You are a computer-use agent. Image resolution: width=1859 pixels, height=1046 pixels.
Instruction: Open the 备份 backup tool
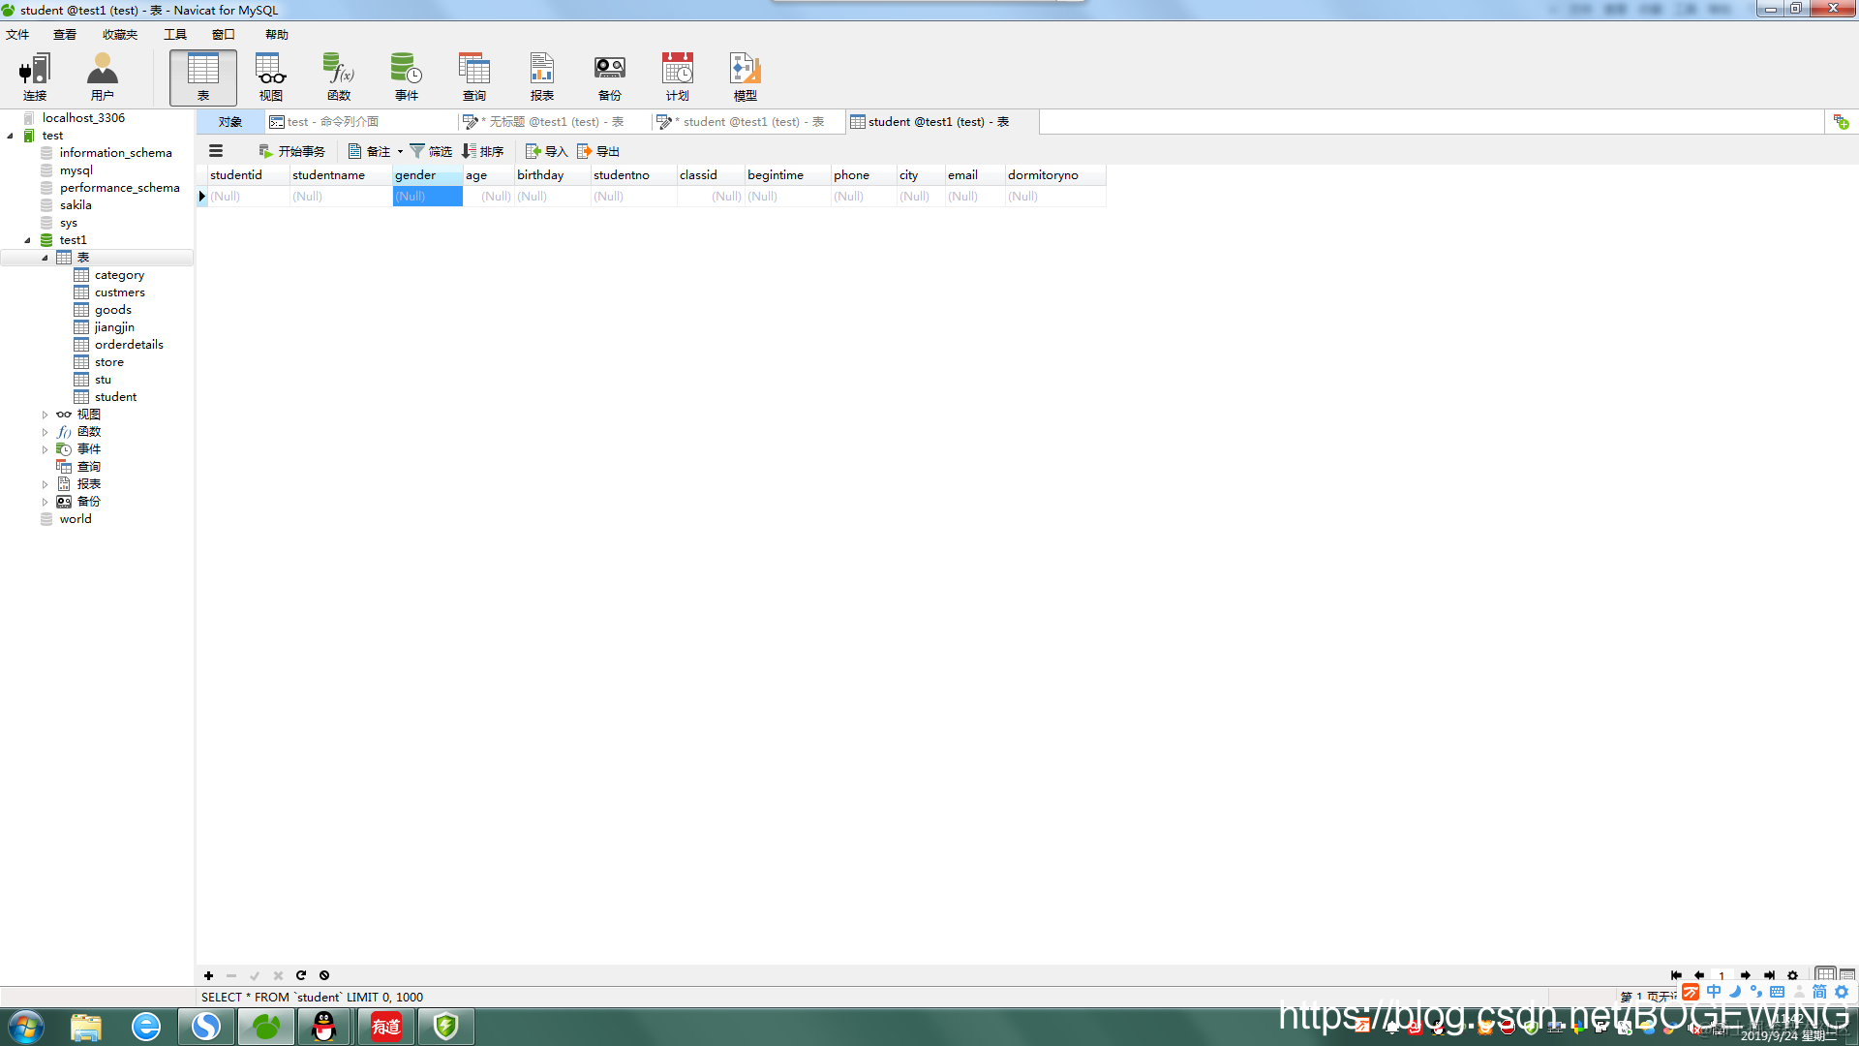coord(610,77)
